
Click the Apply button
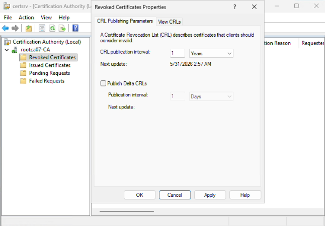click(210, 195)
